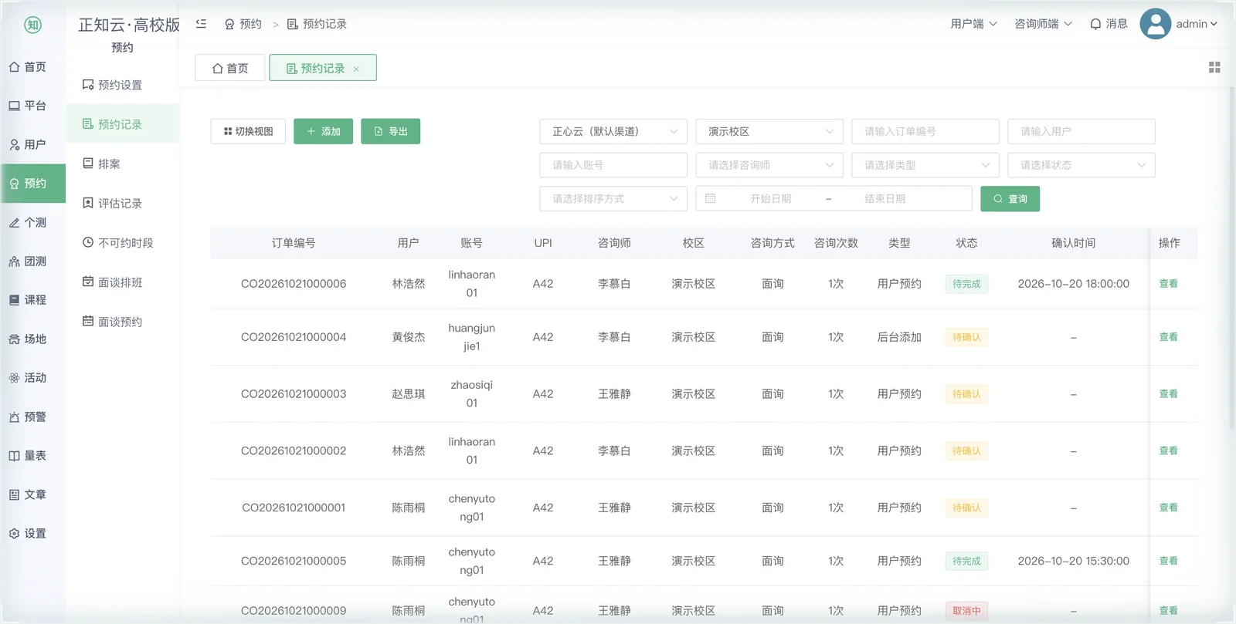Switch to the 首页 tab
1236x624 pixels.
(230, 68)
